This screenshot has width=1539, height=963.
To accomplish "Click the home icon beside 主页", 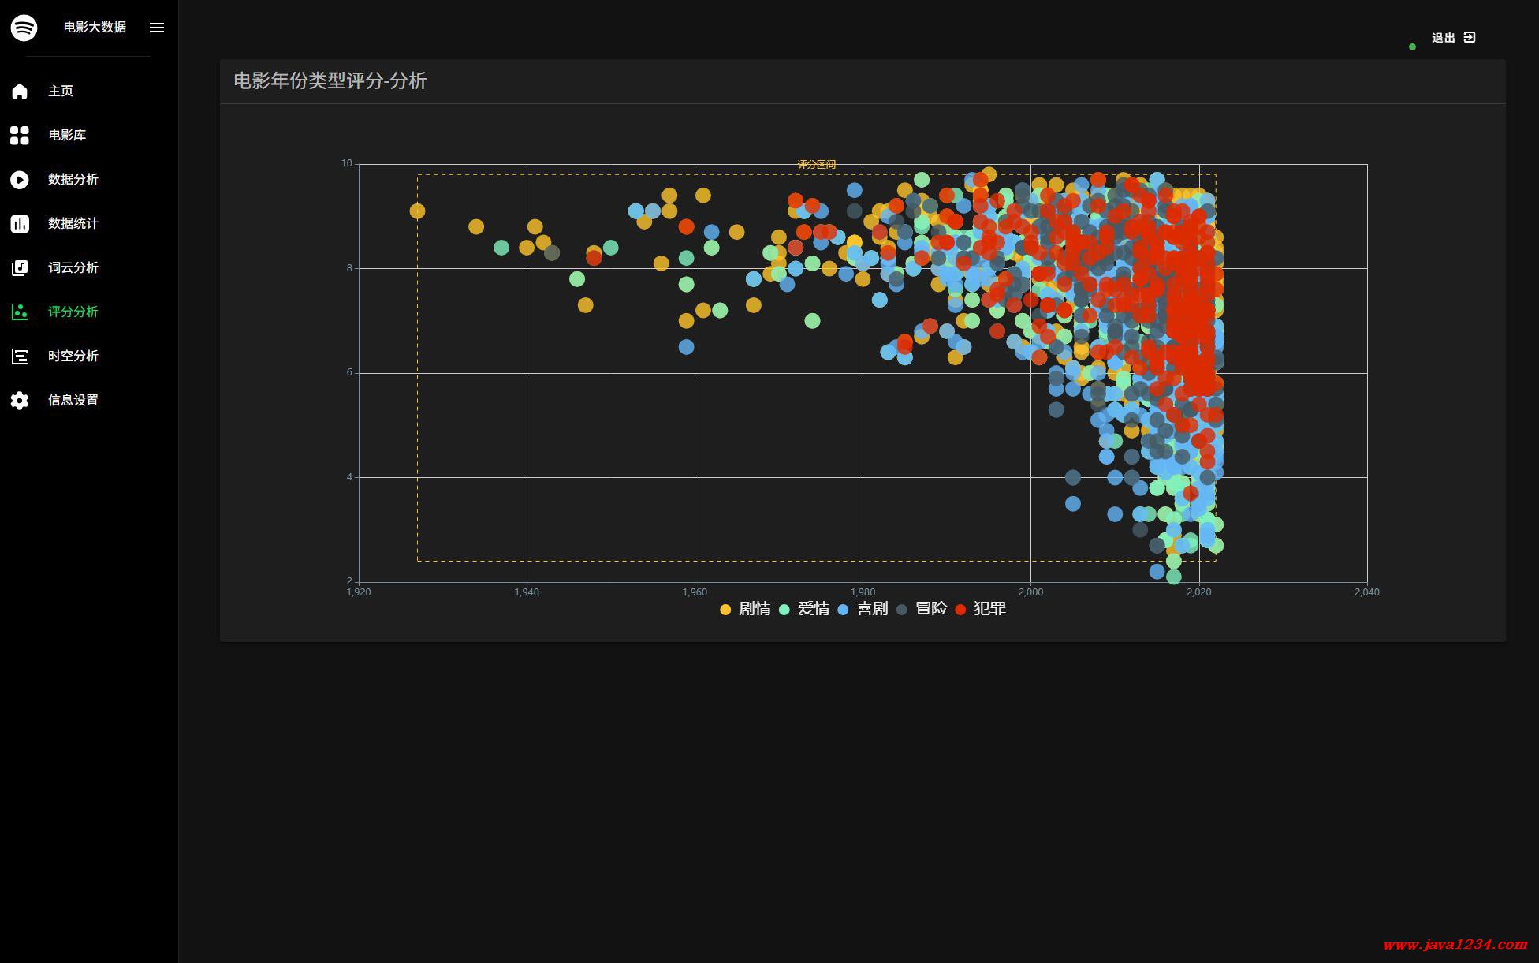I will click(x=20, y=91).
